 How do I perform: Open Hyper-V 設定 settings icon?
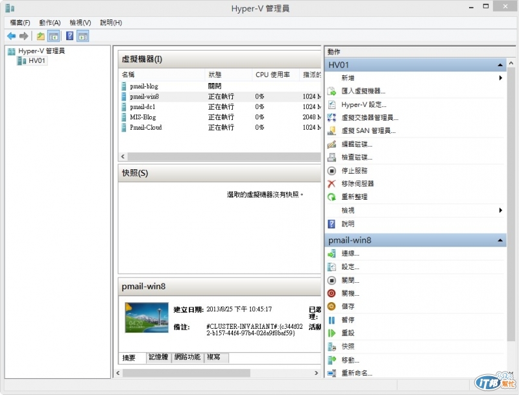click(332, 104)
